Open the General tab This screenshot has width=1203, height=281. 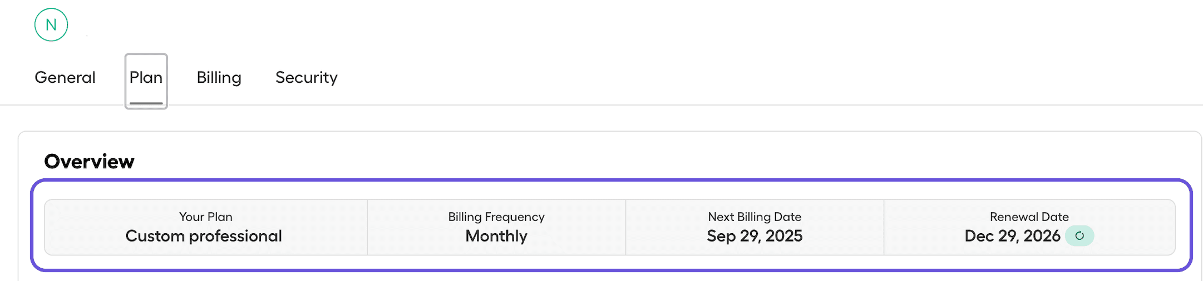click(x=65, y=78)
